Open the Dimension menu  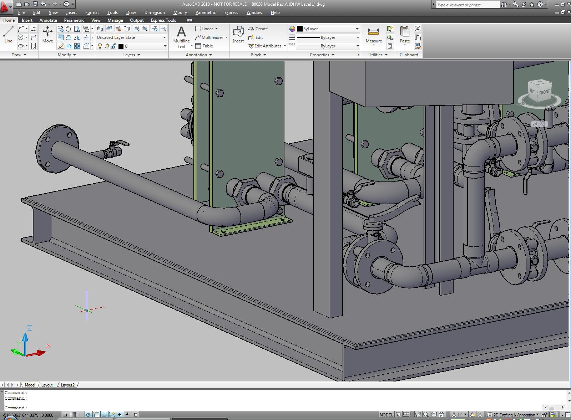155,12
